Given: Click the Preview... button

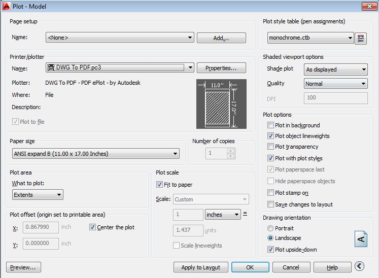Looking at the screenshot, I should [x=23, y=267].
